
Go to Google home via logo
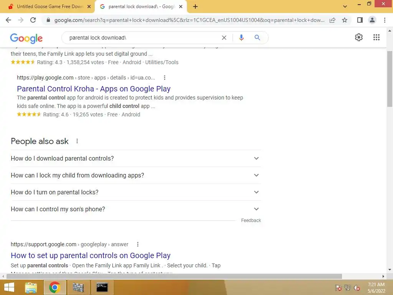tap(26, 38)
